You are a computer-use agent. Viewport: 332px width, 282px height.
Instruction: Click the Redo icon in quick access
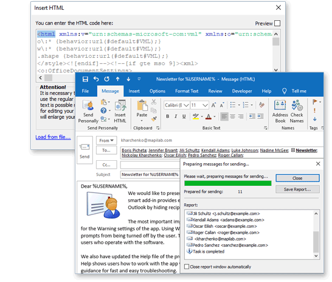107,79
